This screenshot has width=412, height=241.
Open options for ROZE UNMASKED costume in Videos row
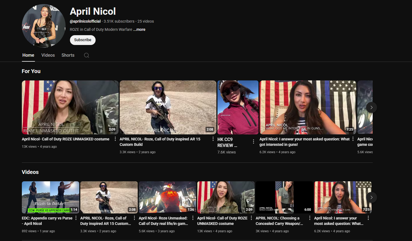(251, 218)
